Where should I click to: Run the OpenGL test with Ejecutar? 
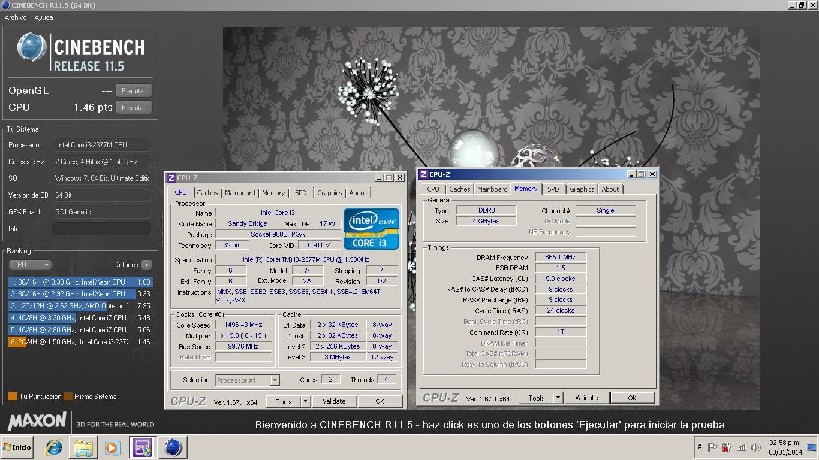coord(134,91)
